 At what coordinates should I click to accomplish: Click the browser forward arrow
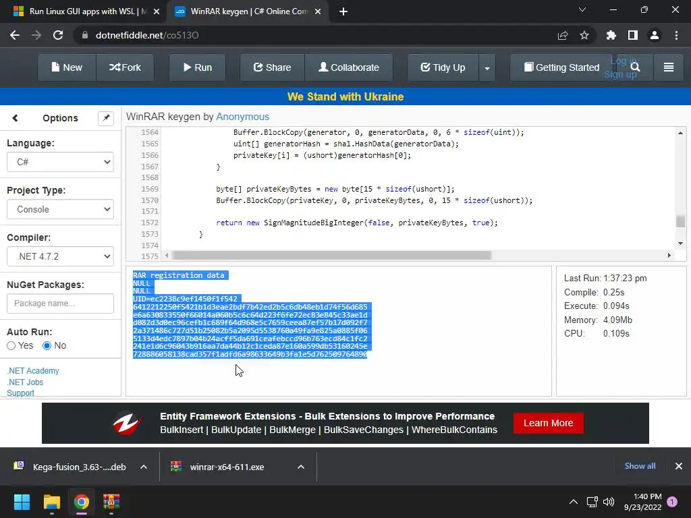(x=36, y=35)
